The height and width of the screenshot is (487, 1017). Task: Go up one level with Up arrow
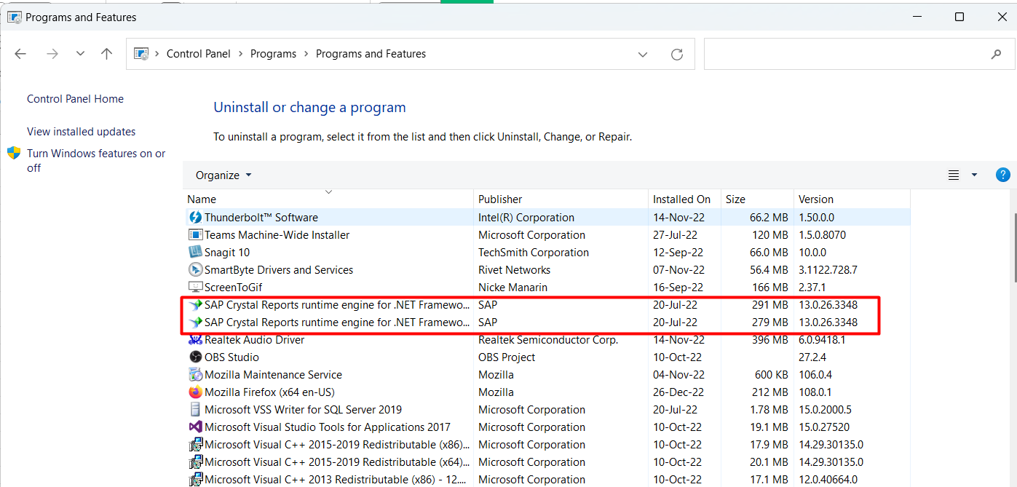coord(107,54)
